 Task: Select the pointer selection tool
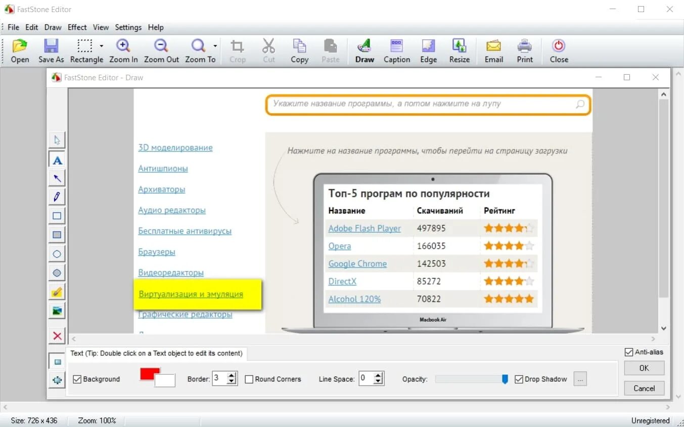point(57,140)
